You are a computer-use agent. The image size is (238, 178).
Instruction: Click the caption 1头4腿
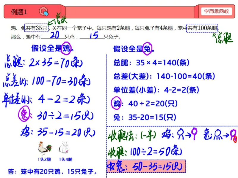[66, 159]
